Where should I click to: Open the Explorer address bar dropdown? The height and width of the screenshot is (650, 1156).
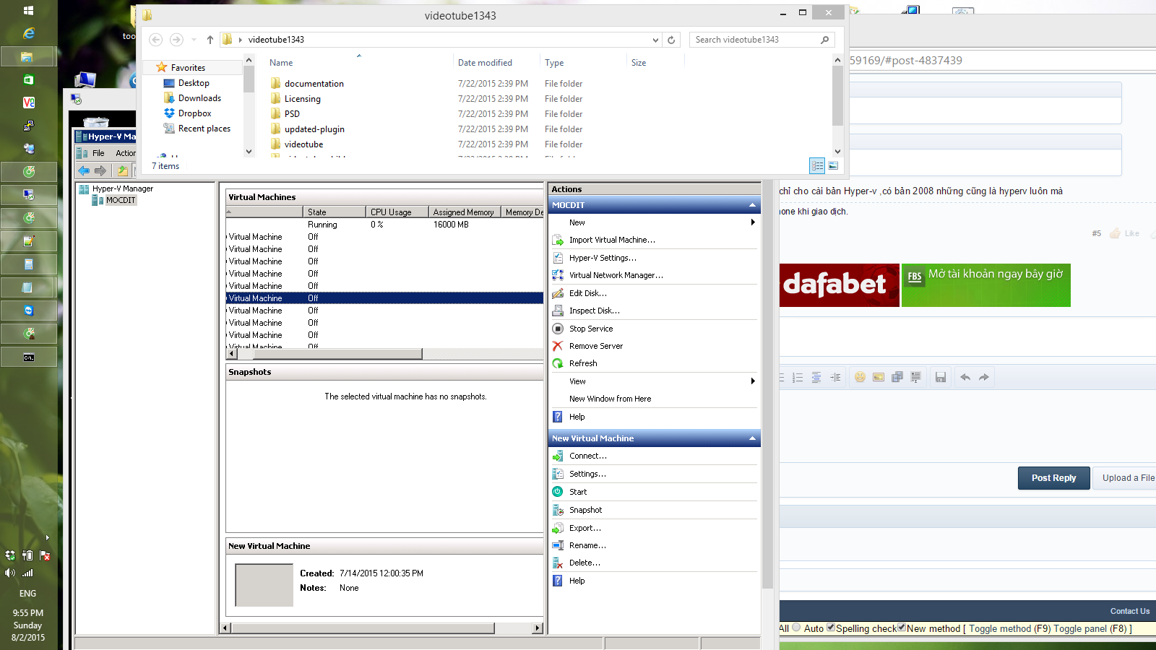point(655,40)
